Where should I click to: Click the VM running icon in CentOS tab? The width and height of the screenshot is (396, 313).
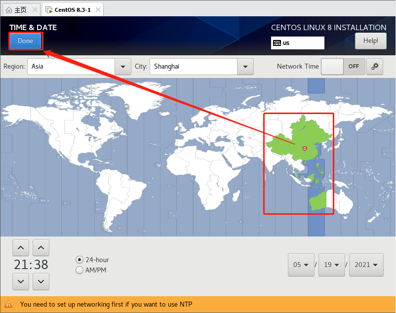[49, 10]
